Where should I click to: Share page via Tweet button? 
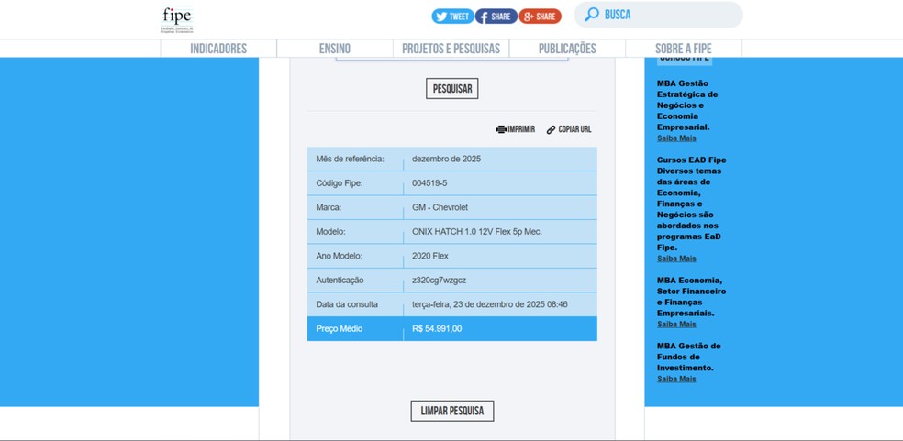452,17
